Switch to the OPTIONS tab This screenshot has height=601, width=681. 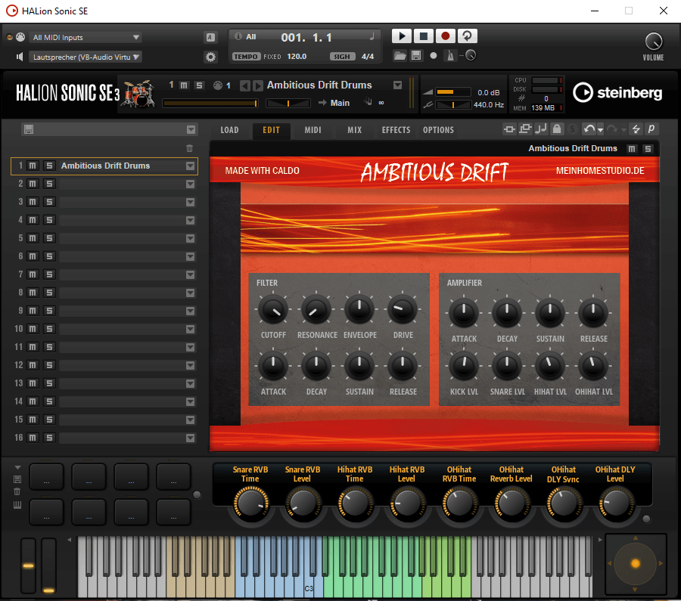point(438,130)
